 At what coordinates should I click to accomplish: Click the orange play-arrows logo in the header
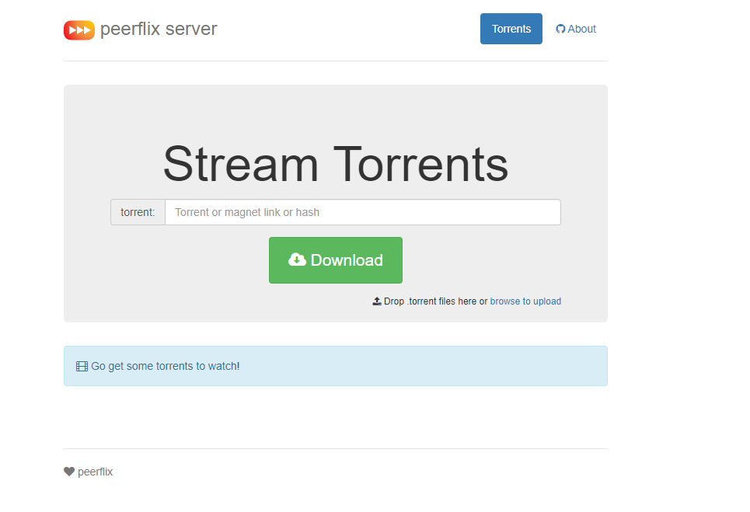78,29
